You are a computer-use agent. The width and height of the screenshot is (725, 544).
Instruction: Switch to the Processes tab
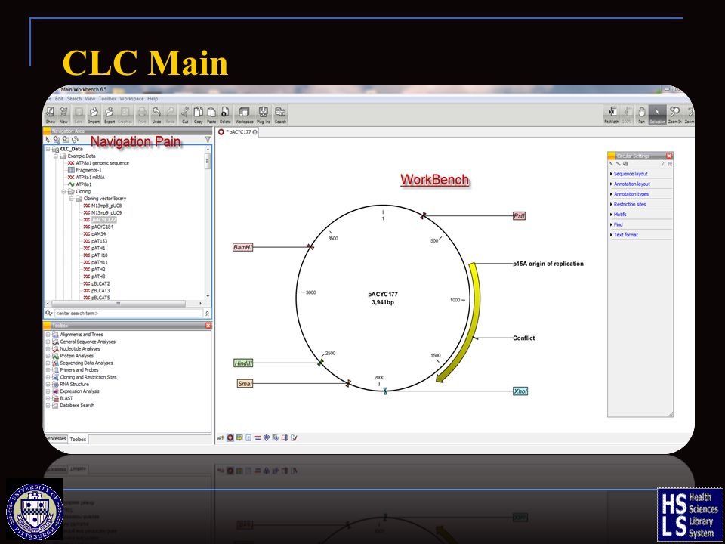pyautogui.click(x=56, y=438)
